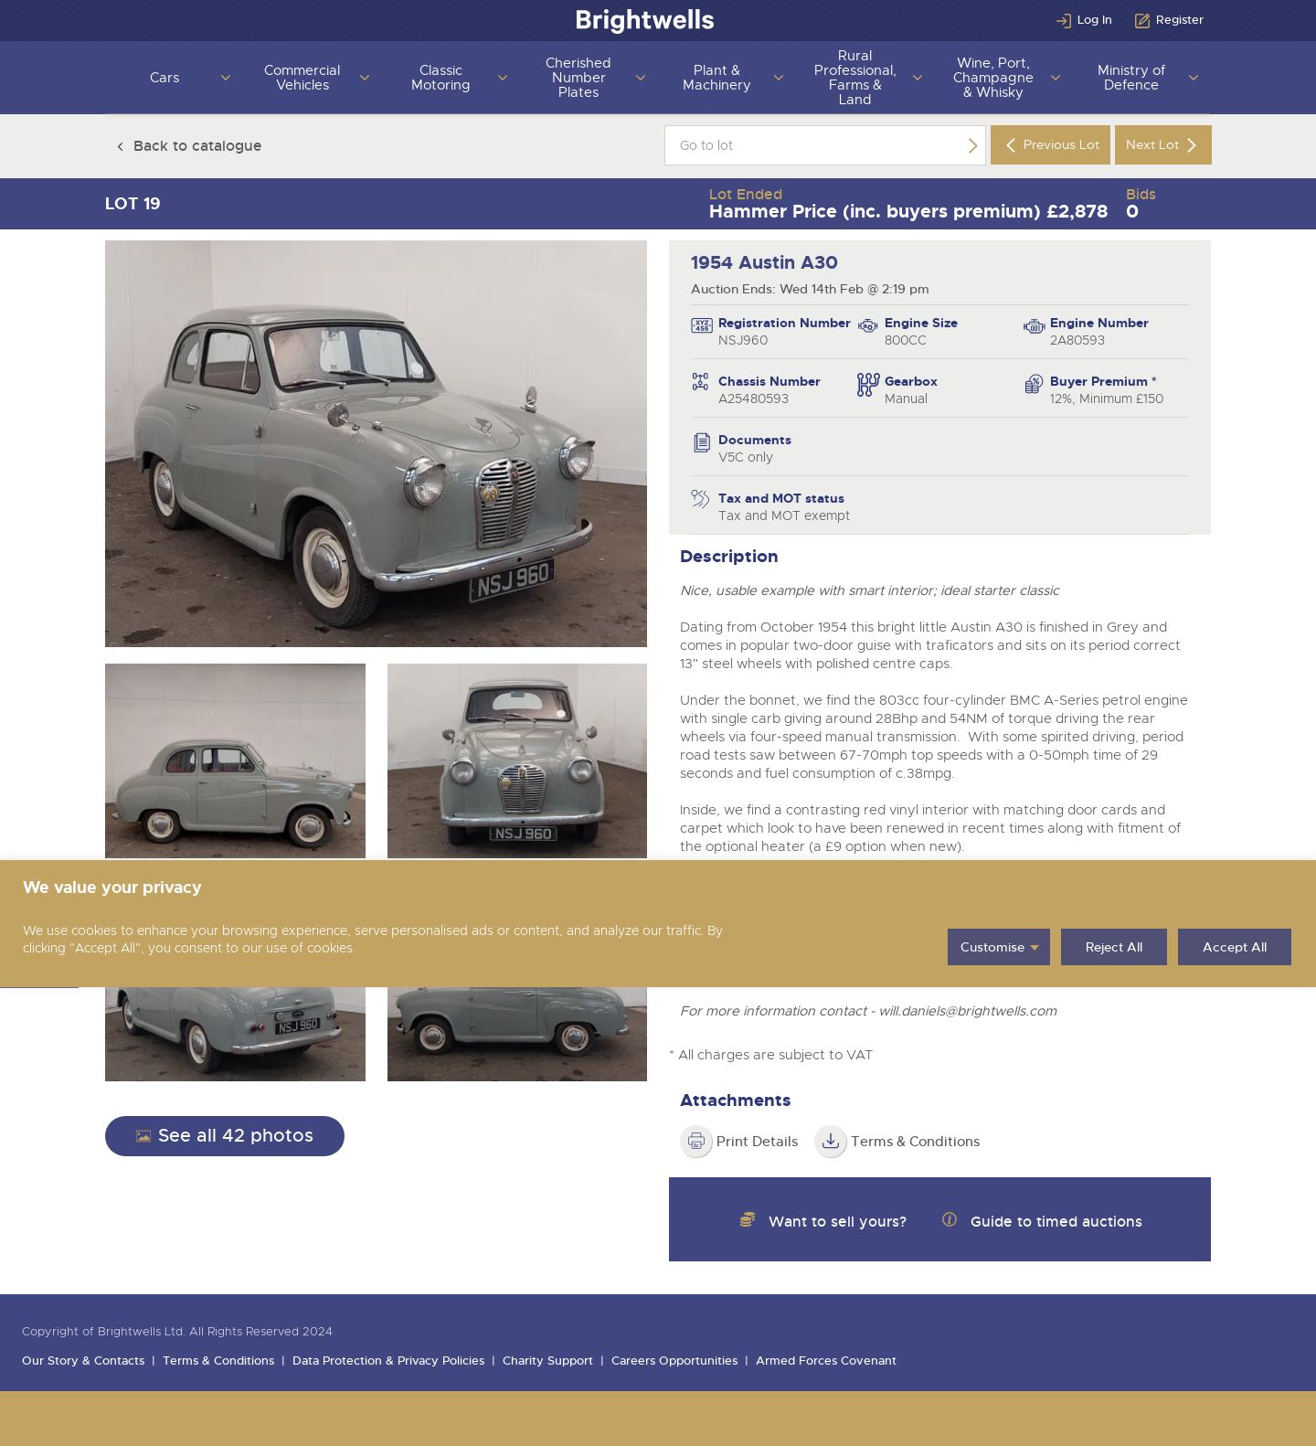Click the Log In icon
The width and height of the screenshot is (1316, 1446).
coord(1063,20)
